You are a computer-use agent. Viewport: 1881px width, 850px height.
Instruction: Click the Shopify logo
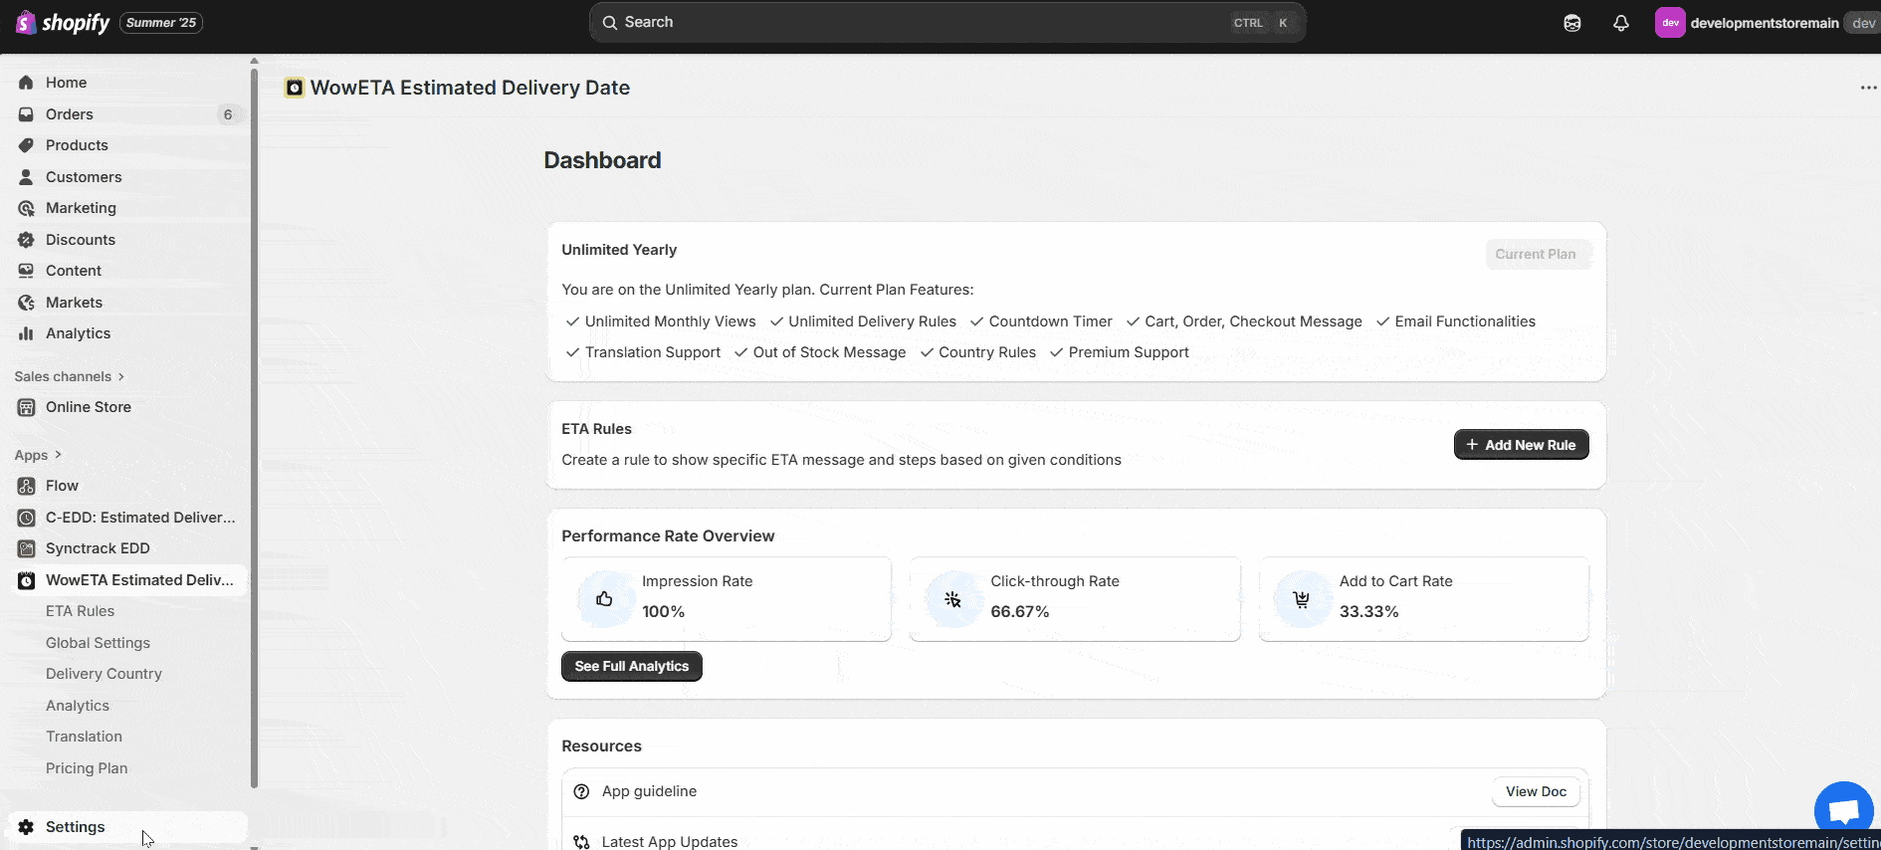pos(63,23)
